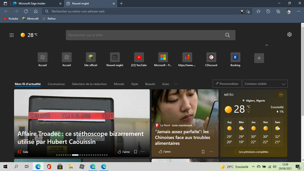
Task: Bookmark the Le Point article
Action: (203, 152)
